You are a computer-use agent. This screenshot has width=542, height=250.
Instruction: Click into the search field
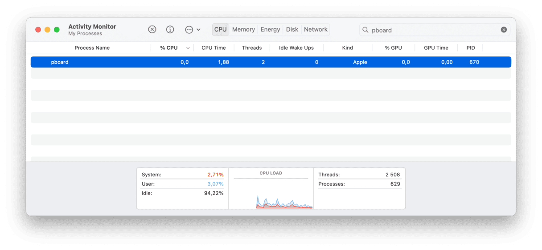pos(432,30)
